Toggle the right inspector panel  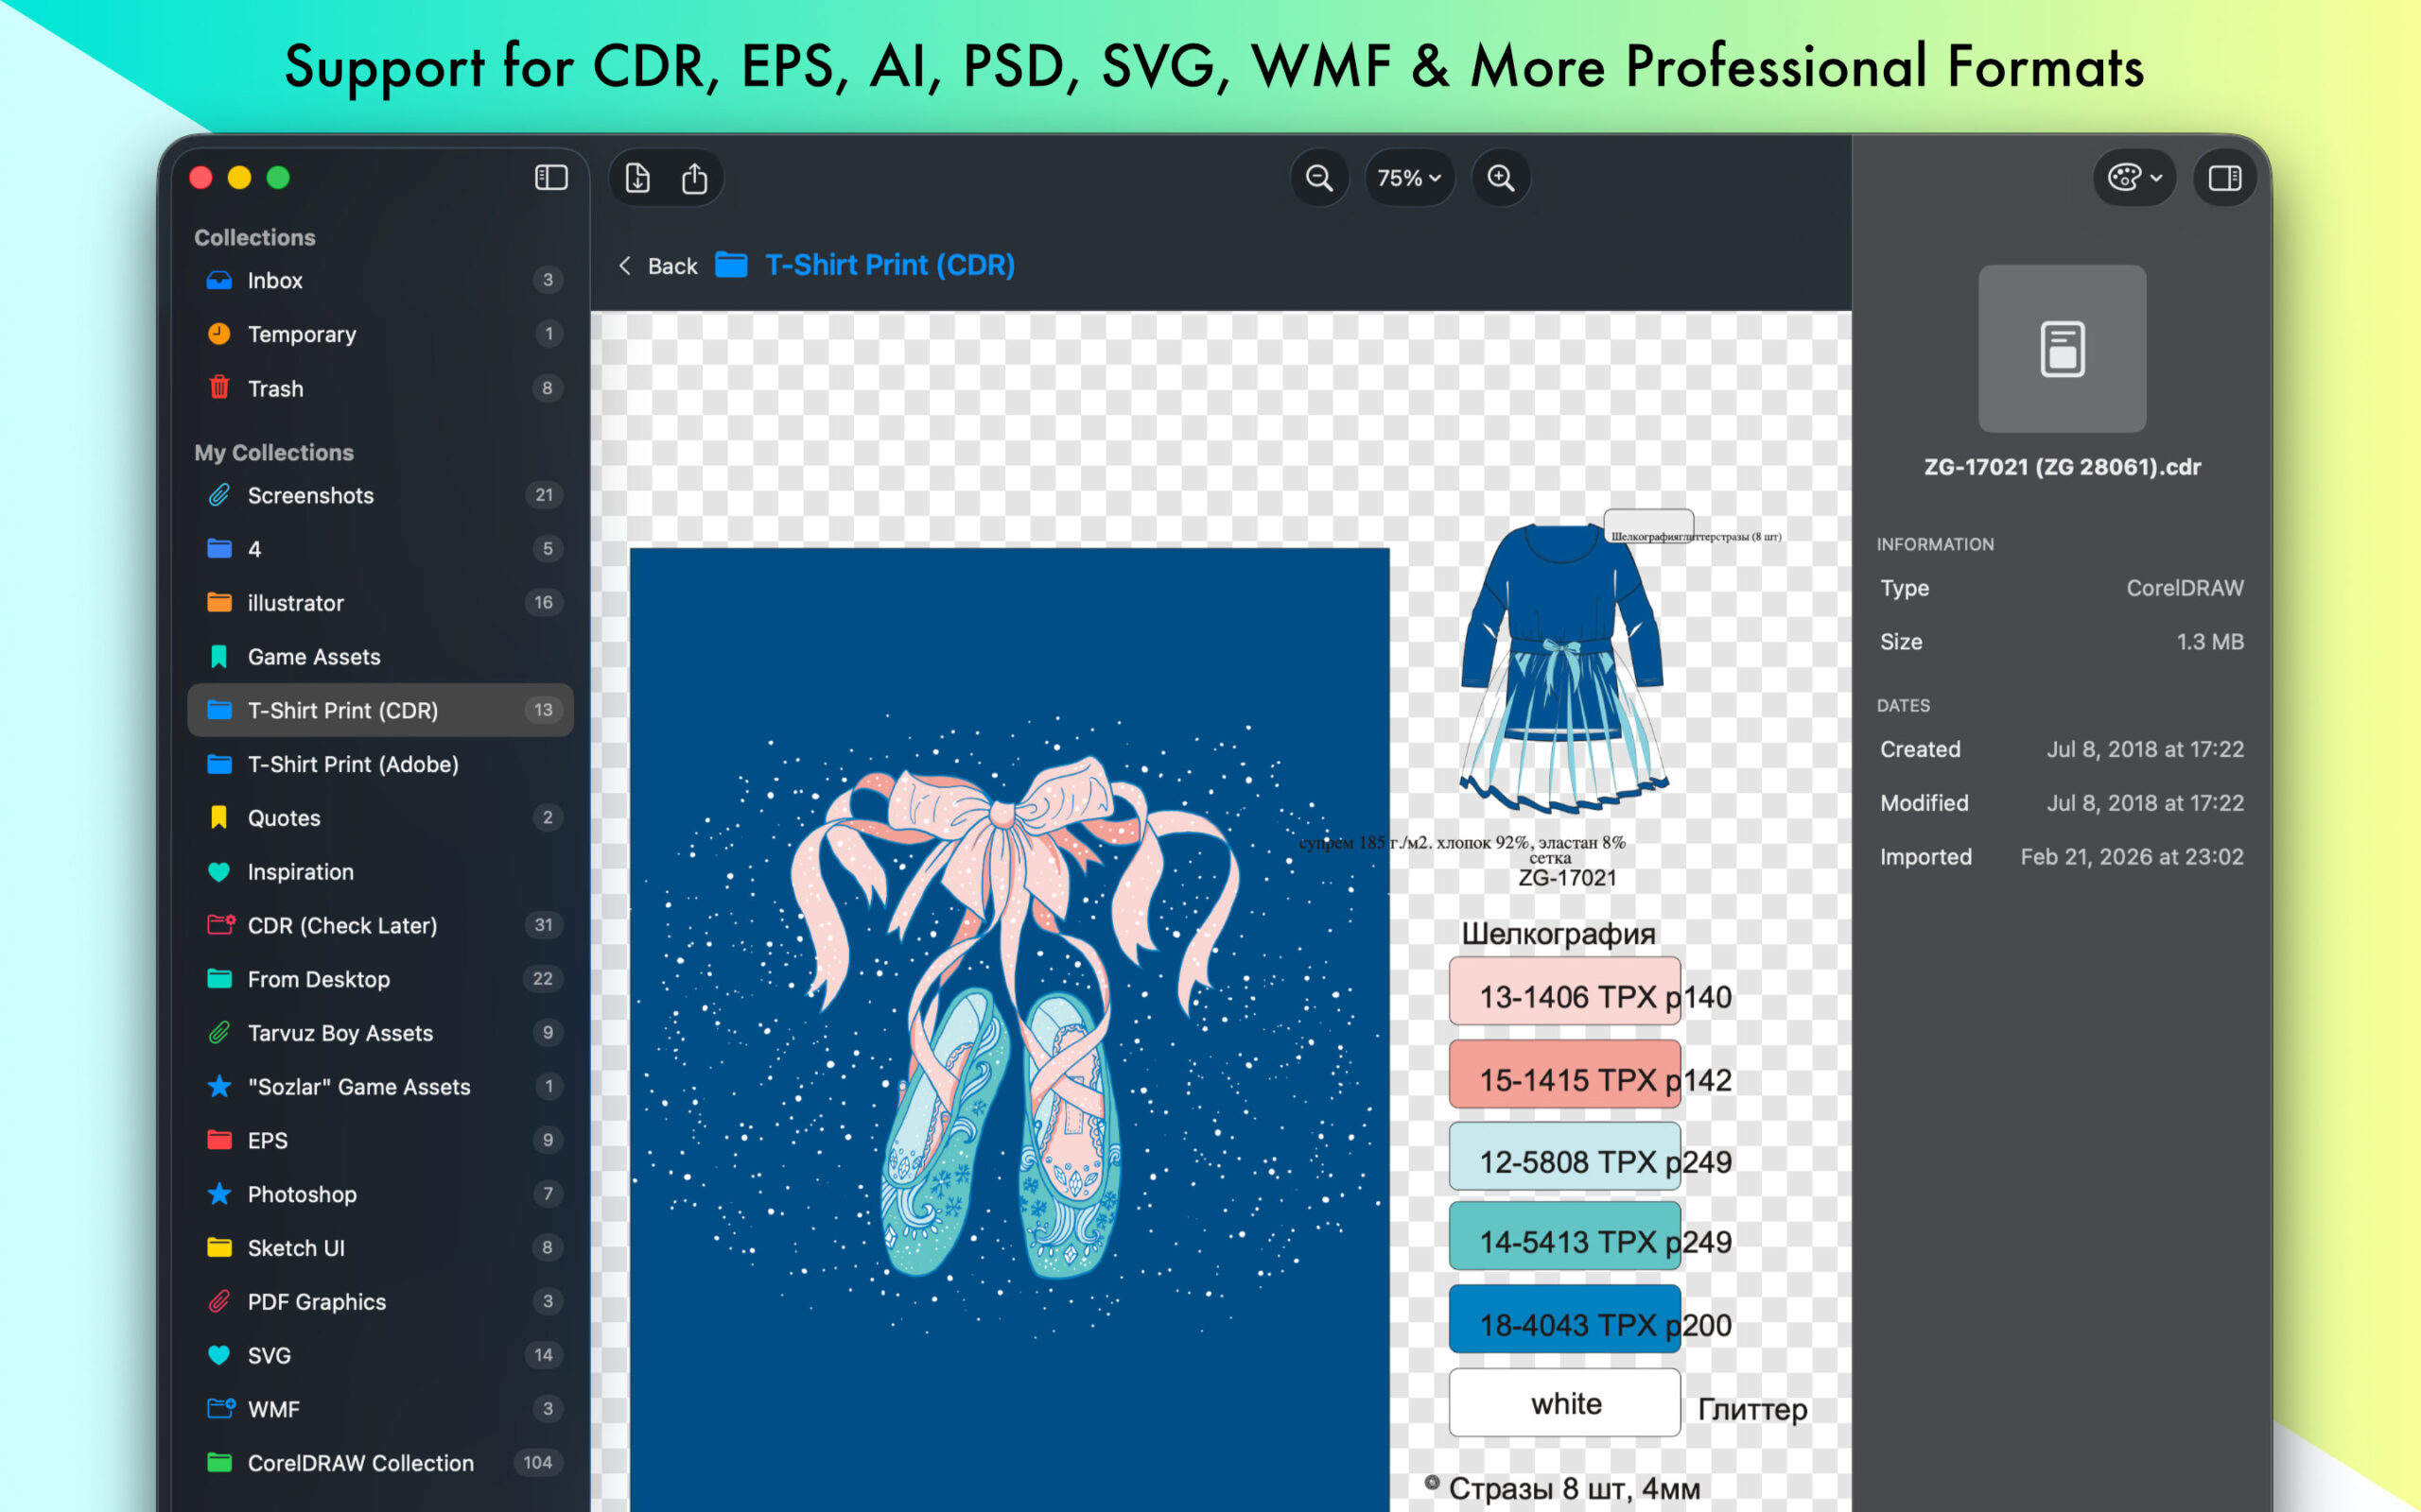pos(2224,178)
